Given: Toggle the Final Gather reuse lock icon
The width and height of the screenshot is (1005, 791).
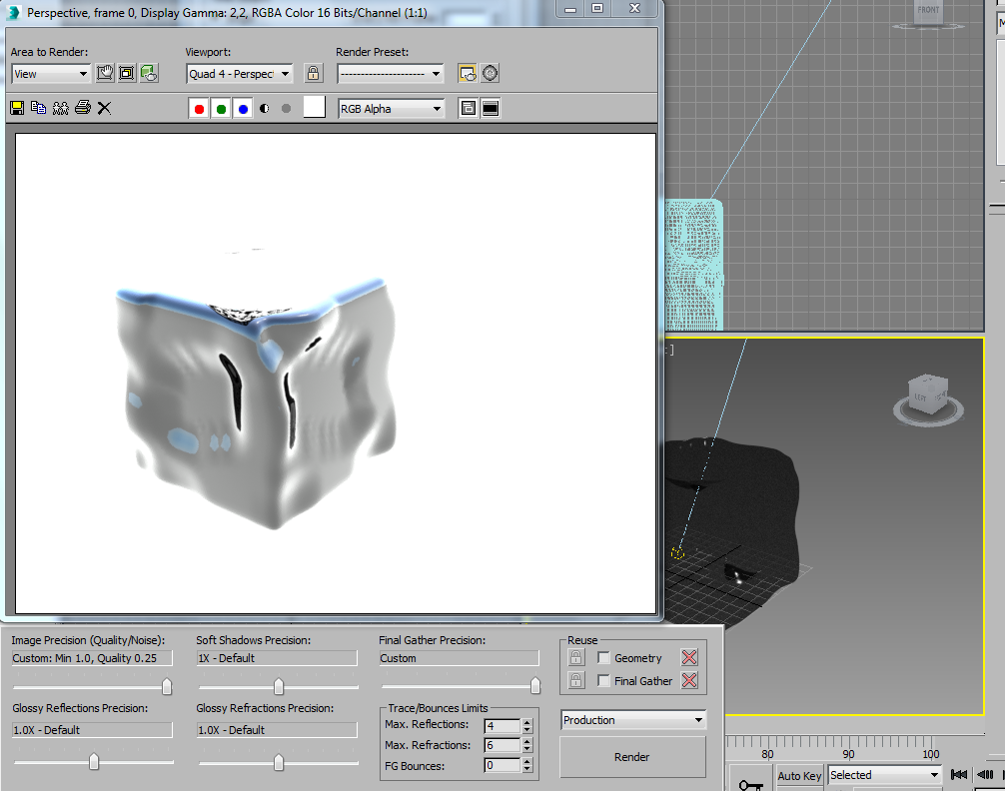Looking at the screenshot, I should [x=576, y=681].
